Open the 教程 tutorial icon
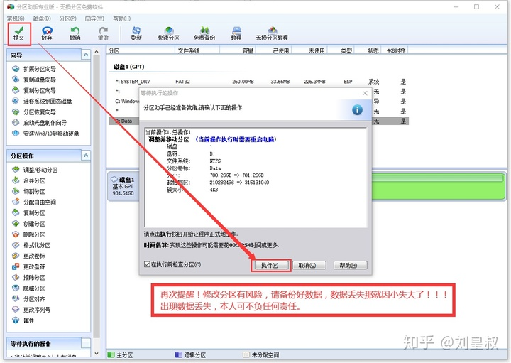Image resolution: width=511 pixels, height=363 pixels. tap(236, 33)
